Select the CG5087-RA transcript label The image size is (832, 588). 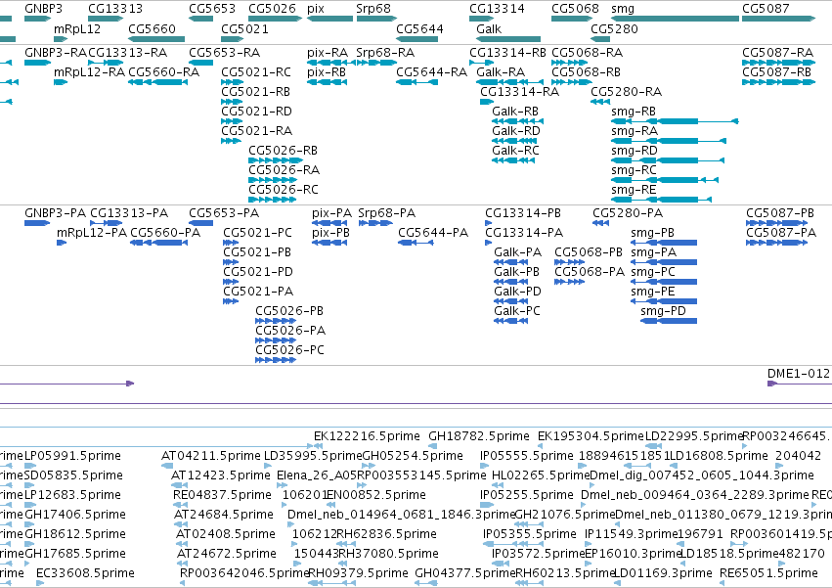coord(777,53)
